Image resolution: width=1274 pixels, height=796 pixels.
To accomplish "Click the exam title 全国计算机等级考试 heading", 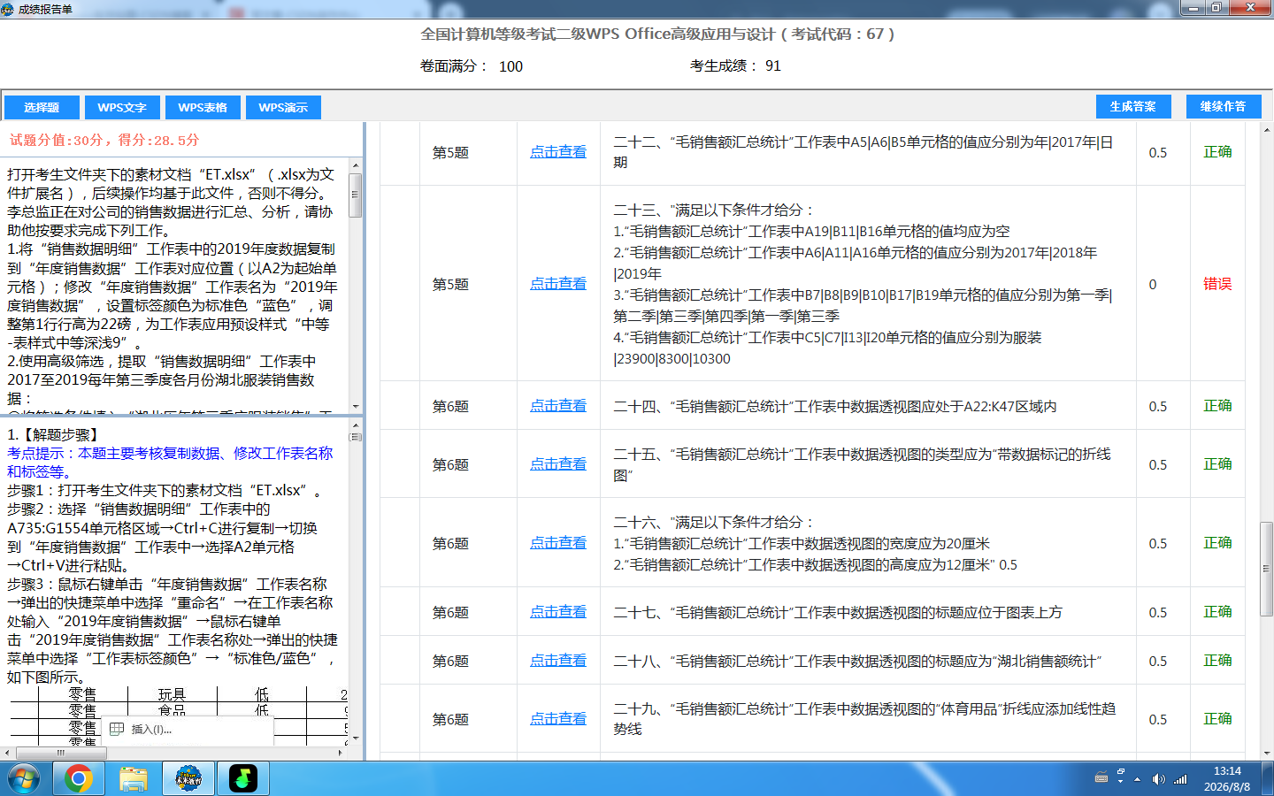I will [x=657, y=34].
